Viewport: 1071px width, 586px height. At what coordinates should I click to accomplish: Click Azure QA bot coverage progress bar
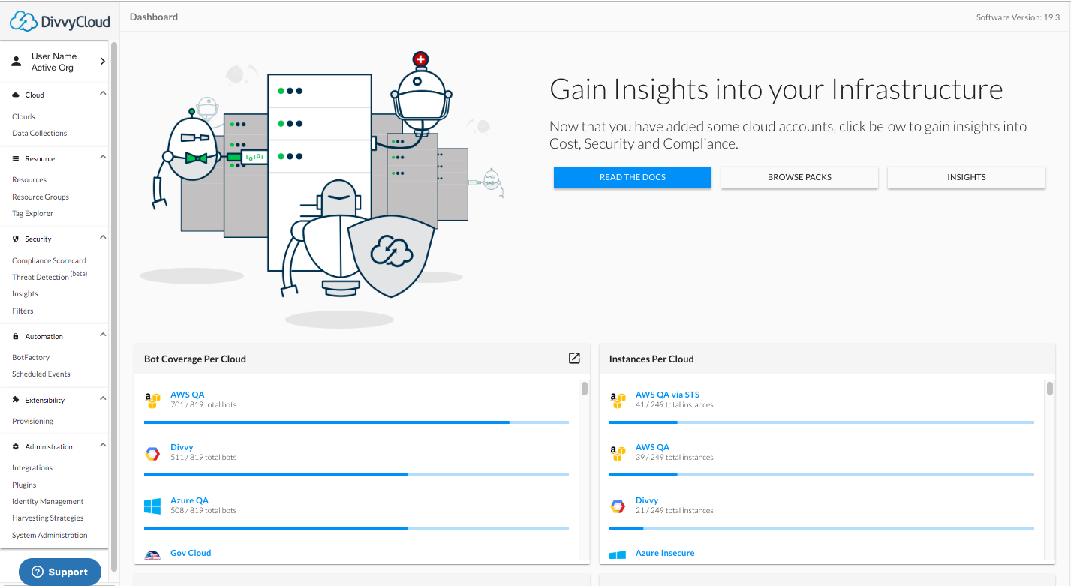coord(356,528)
